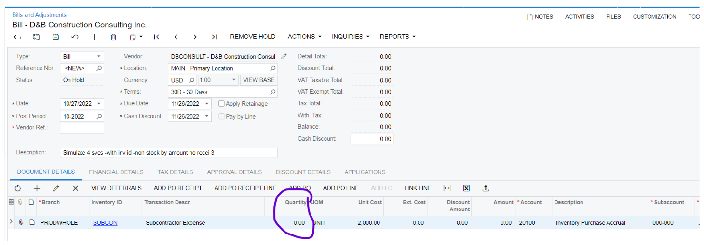Screen dimensions: 704x246
Task: Add a row in document details grid
Action: pos(37,188)
